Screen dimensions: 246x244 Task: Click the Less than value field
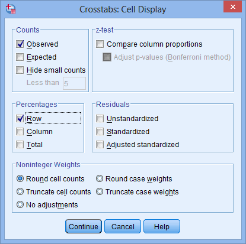pos(74,83)
